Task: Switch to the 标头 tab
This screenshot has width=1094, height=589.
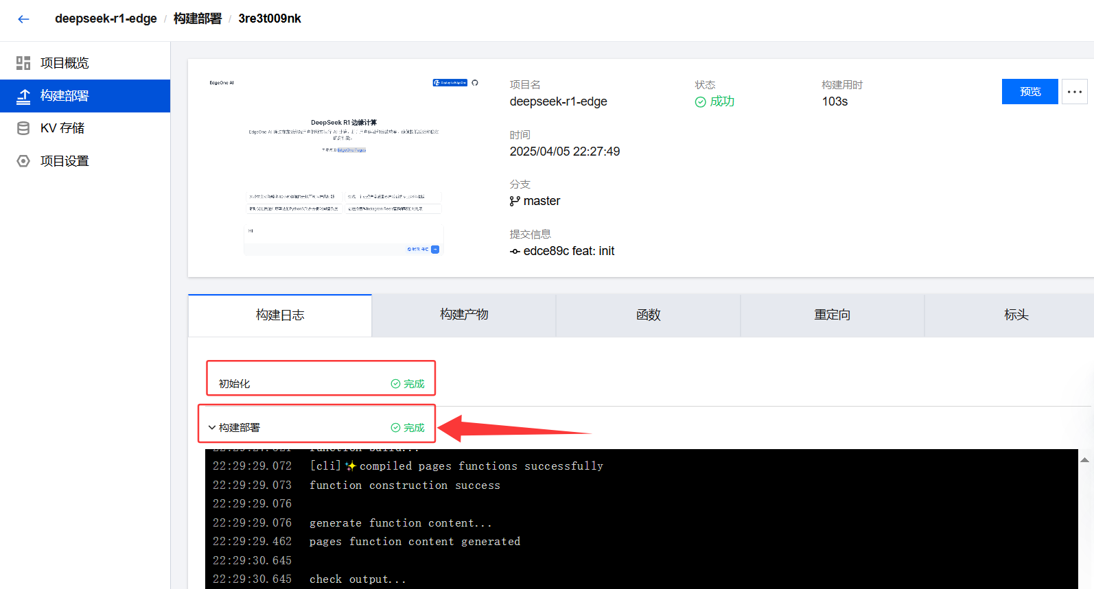Action: coord(1016,315)
